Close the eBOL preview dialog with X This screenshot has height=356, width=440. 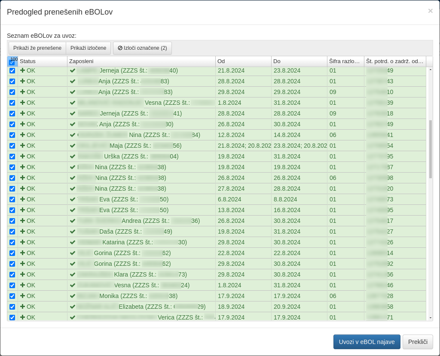(x=430, y=11)
